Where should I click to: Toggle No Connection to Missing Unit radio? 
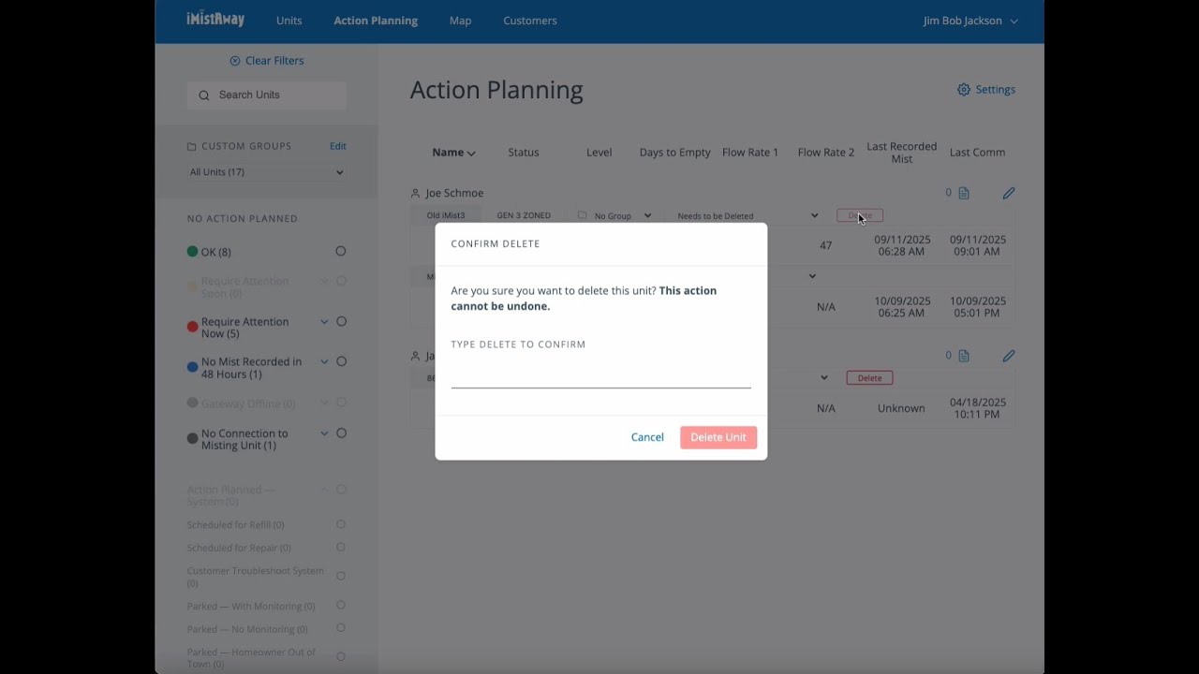point(341,432)
